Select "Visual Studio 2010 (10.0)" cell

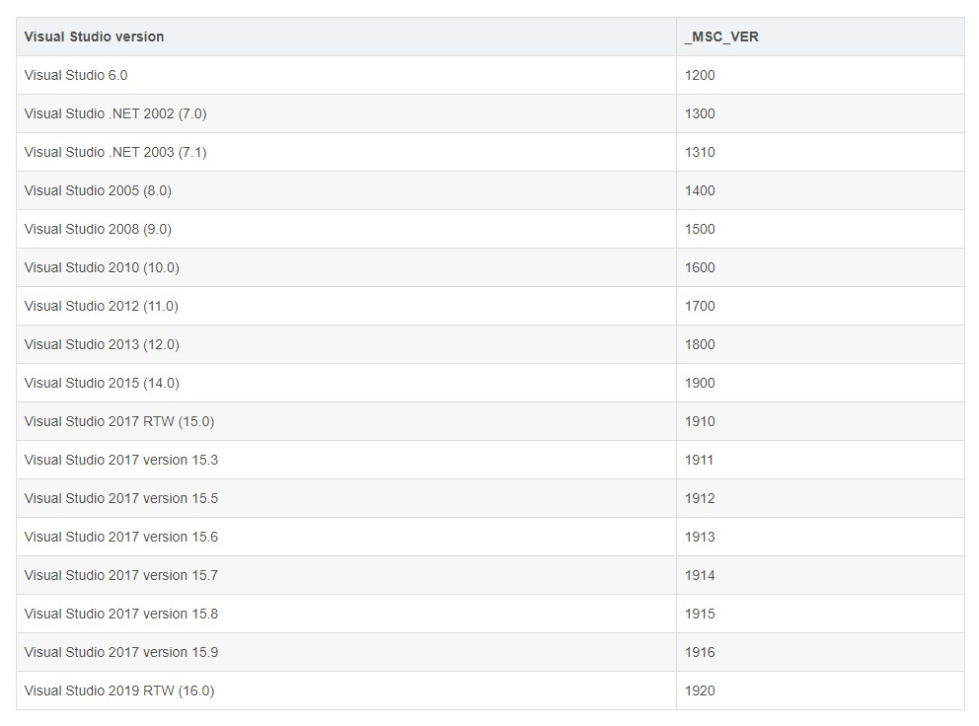point(102,267)
